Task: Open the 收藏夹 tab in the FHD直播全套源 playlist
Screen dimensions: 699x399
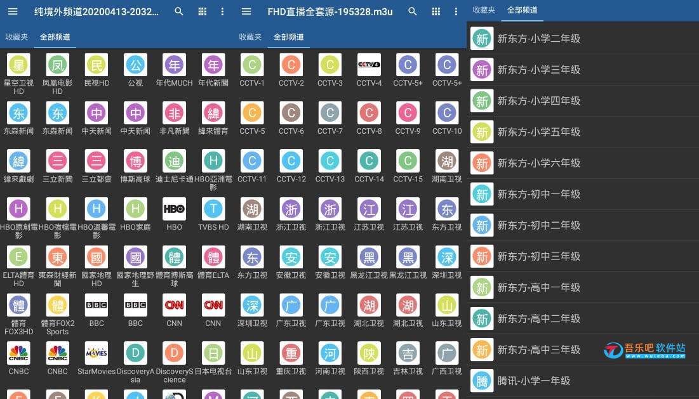Action: [250, 37]
